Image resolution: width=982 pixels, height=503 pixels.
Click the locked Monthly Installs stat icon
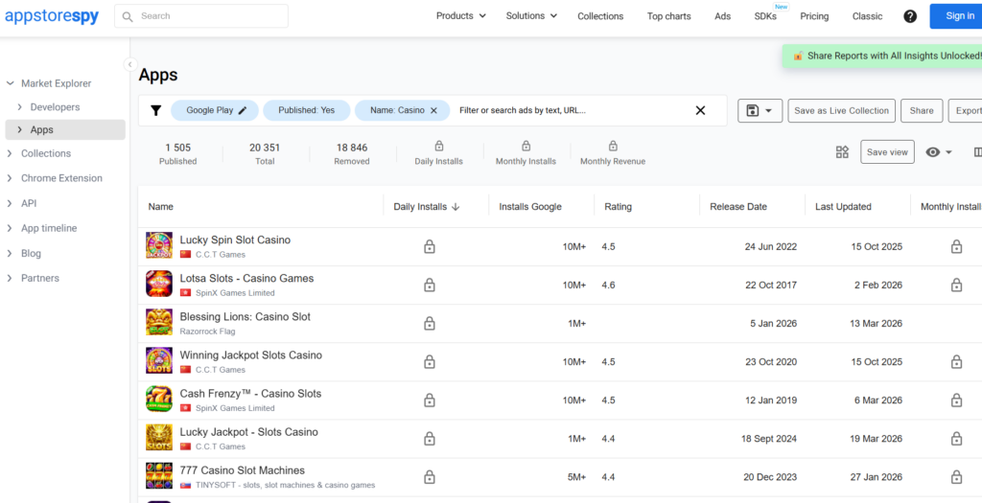[526, 146]
